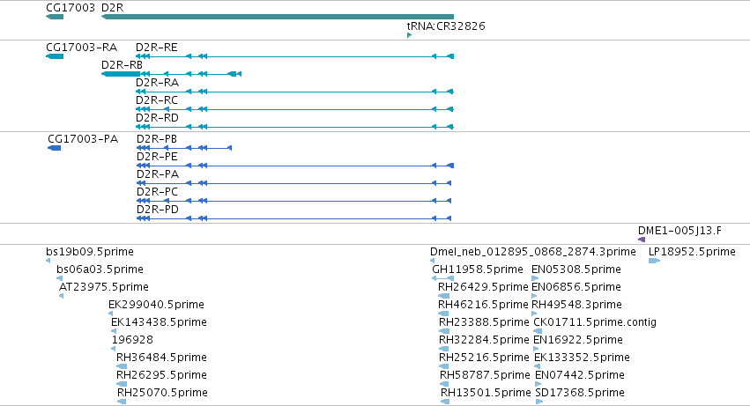Select the EN16922.5prime EST label
The height and width of the screenshot is (406, 750).
click(x=578, y=340)
